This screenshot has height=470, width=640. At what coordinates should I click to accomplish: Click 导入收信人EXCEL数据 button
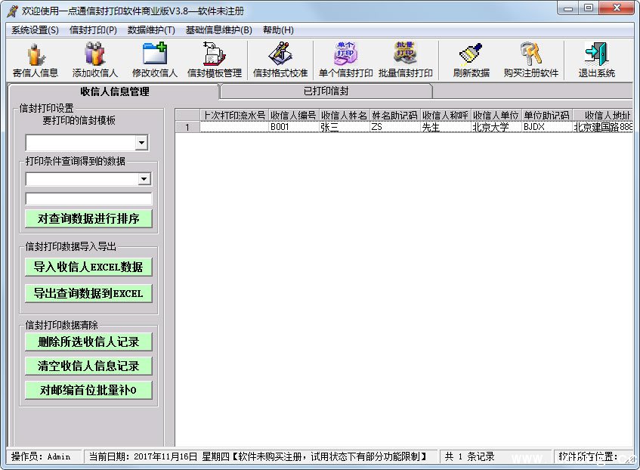click(88, 267)
